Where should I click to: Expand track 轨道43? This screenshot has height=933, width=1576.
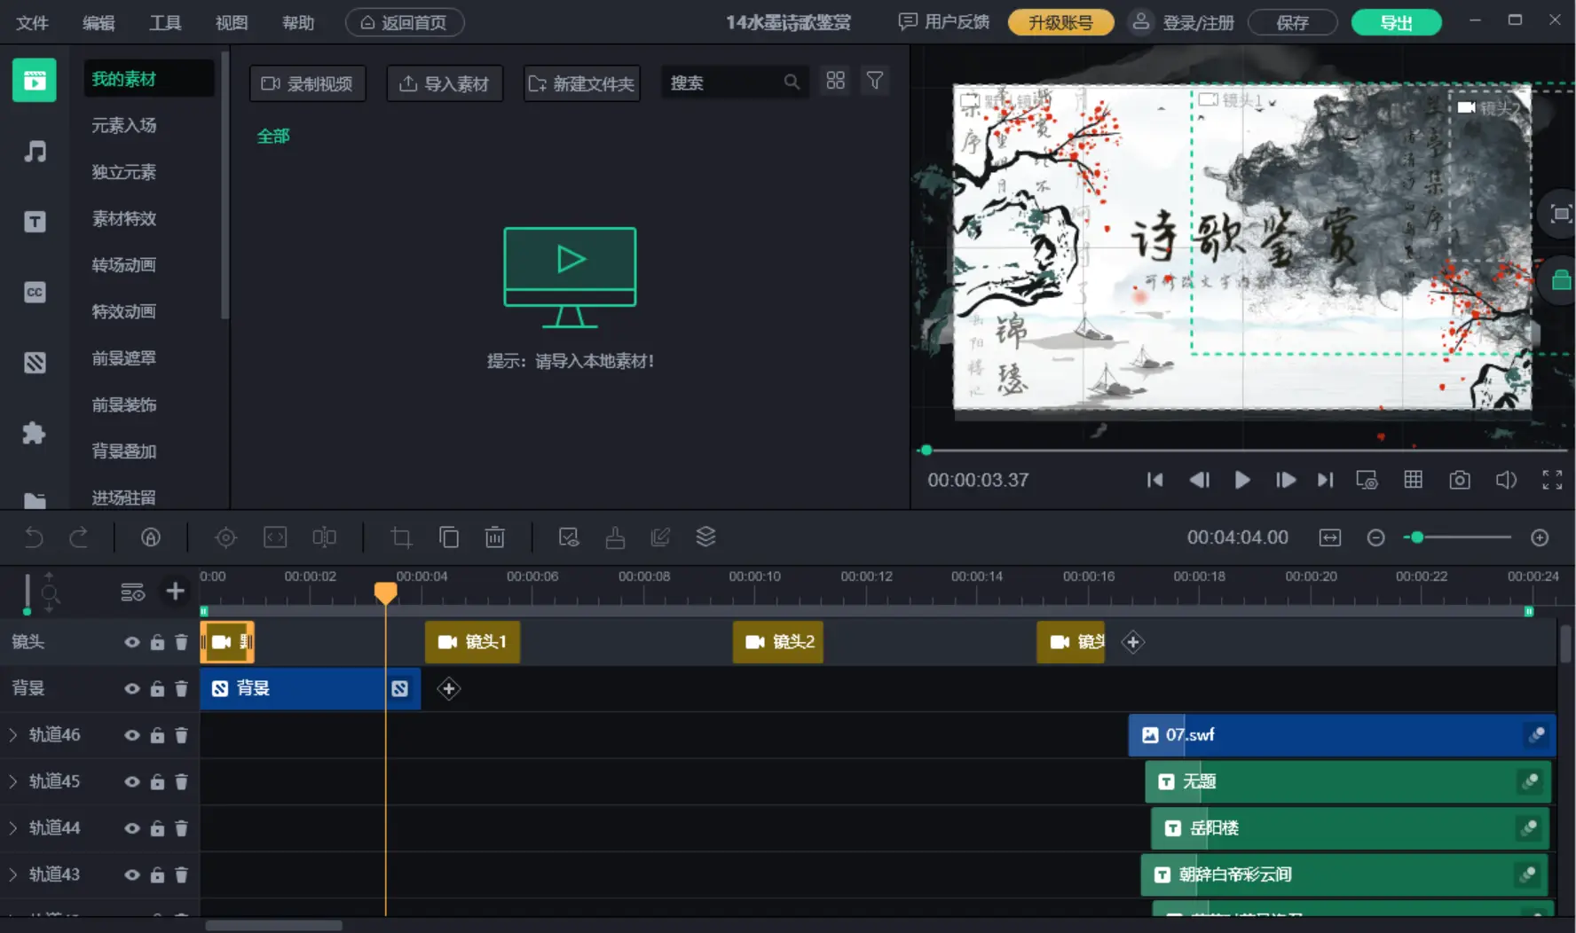[13, 874]
